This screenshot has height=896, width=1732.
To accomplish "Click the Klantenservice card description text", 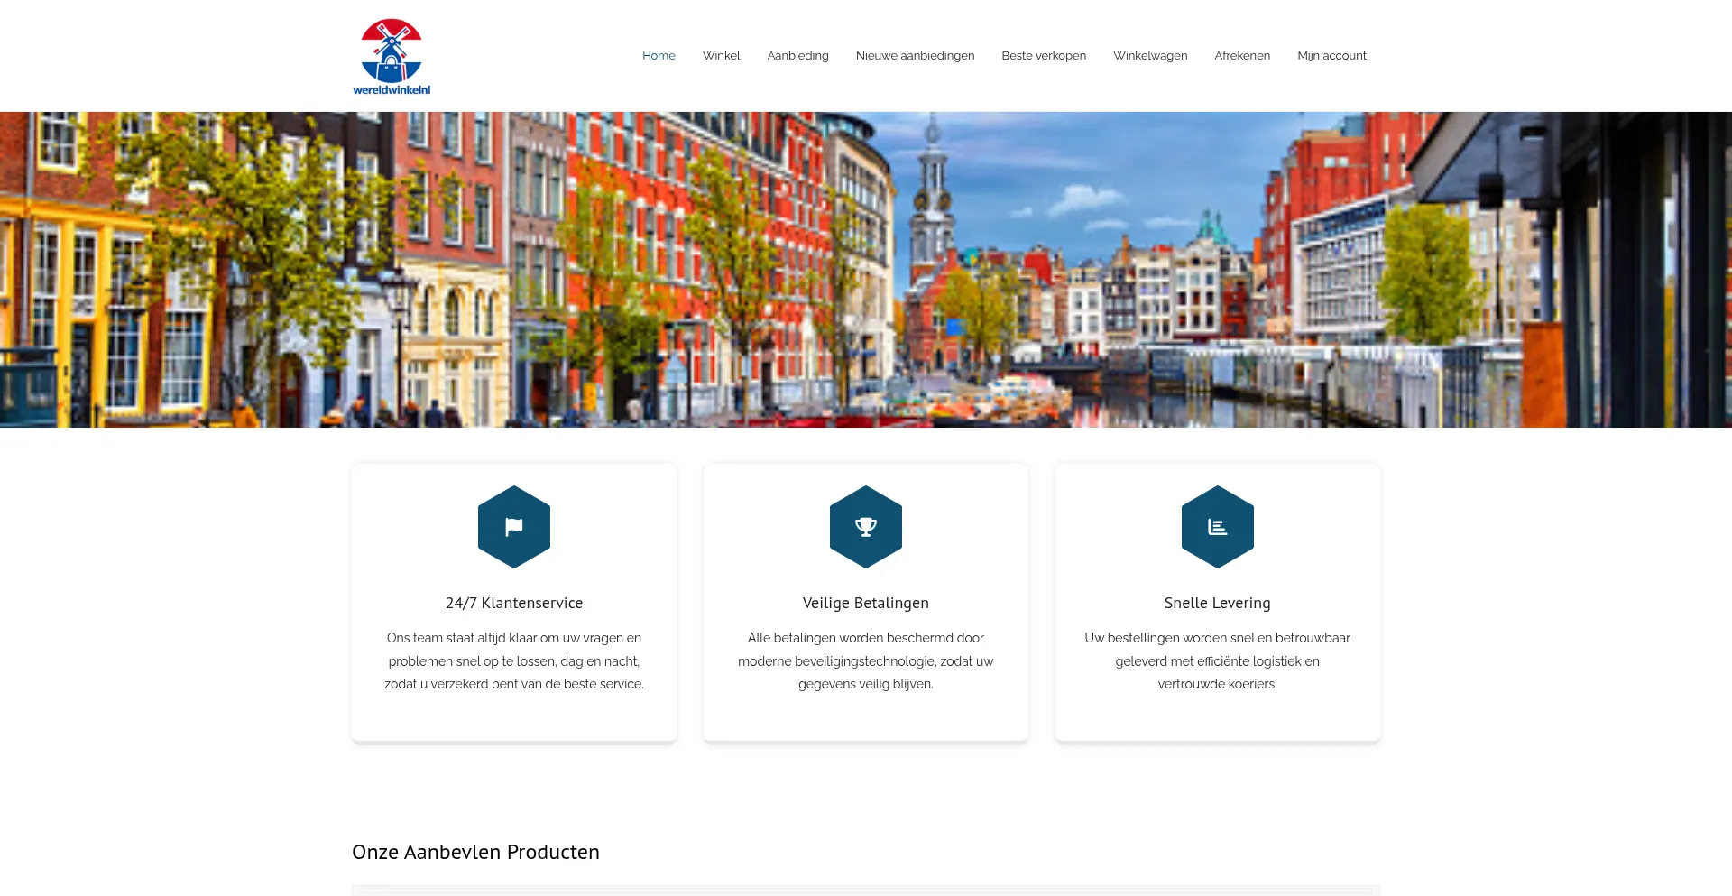I will click(x=514, y=660).
